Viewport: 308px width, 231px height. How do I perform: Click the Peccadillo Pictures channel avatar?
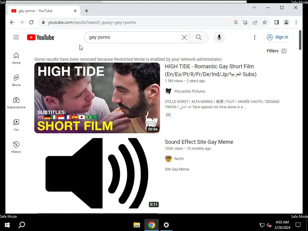pos(168,91)
